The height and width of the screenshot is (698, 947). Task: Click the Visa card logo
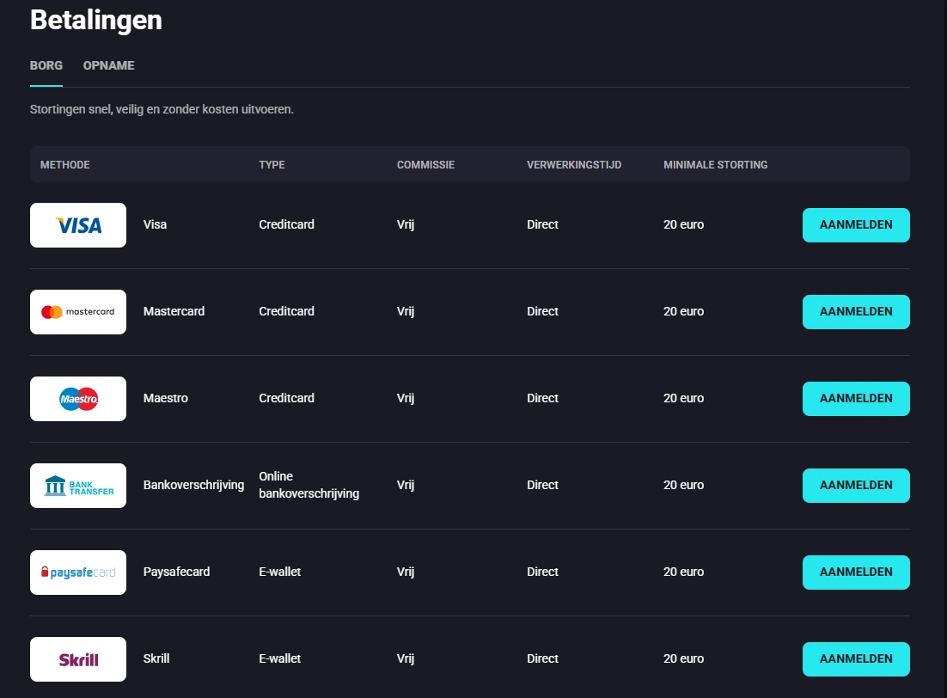(x=78, y=225)
